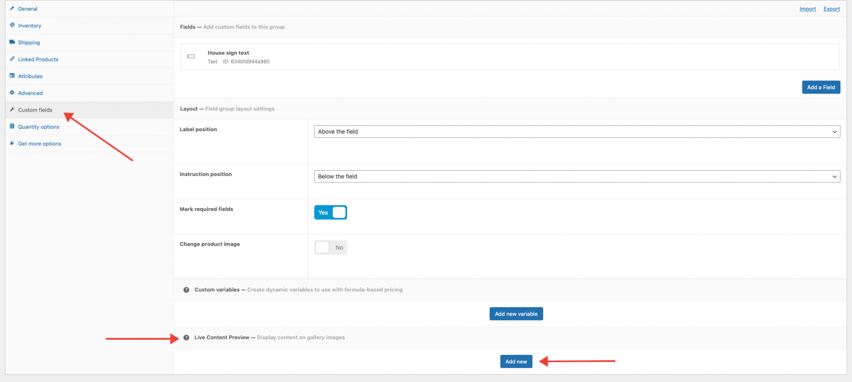Click the Inventory tag icon
The width and height of the screenshot is (852, 382).
12,25
